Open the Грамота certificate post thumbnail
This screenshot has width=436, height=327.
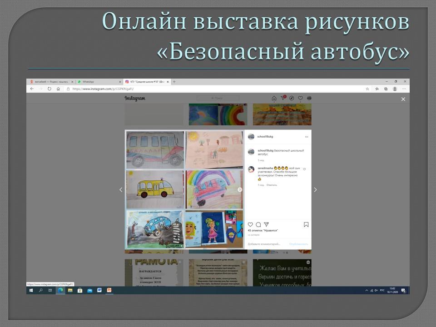(x=154, y=272)
